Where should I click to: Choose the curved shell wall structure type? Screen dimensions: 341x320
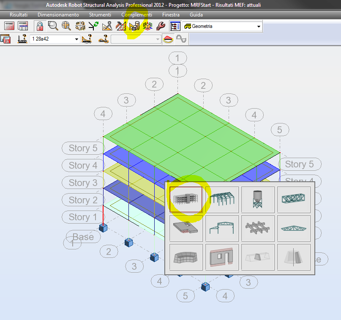[186, 257]
